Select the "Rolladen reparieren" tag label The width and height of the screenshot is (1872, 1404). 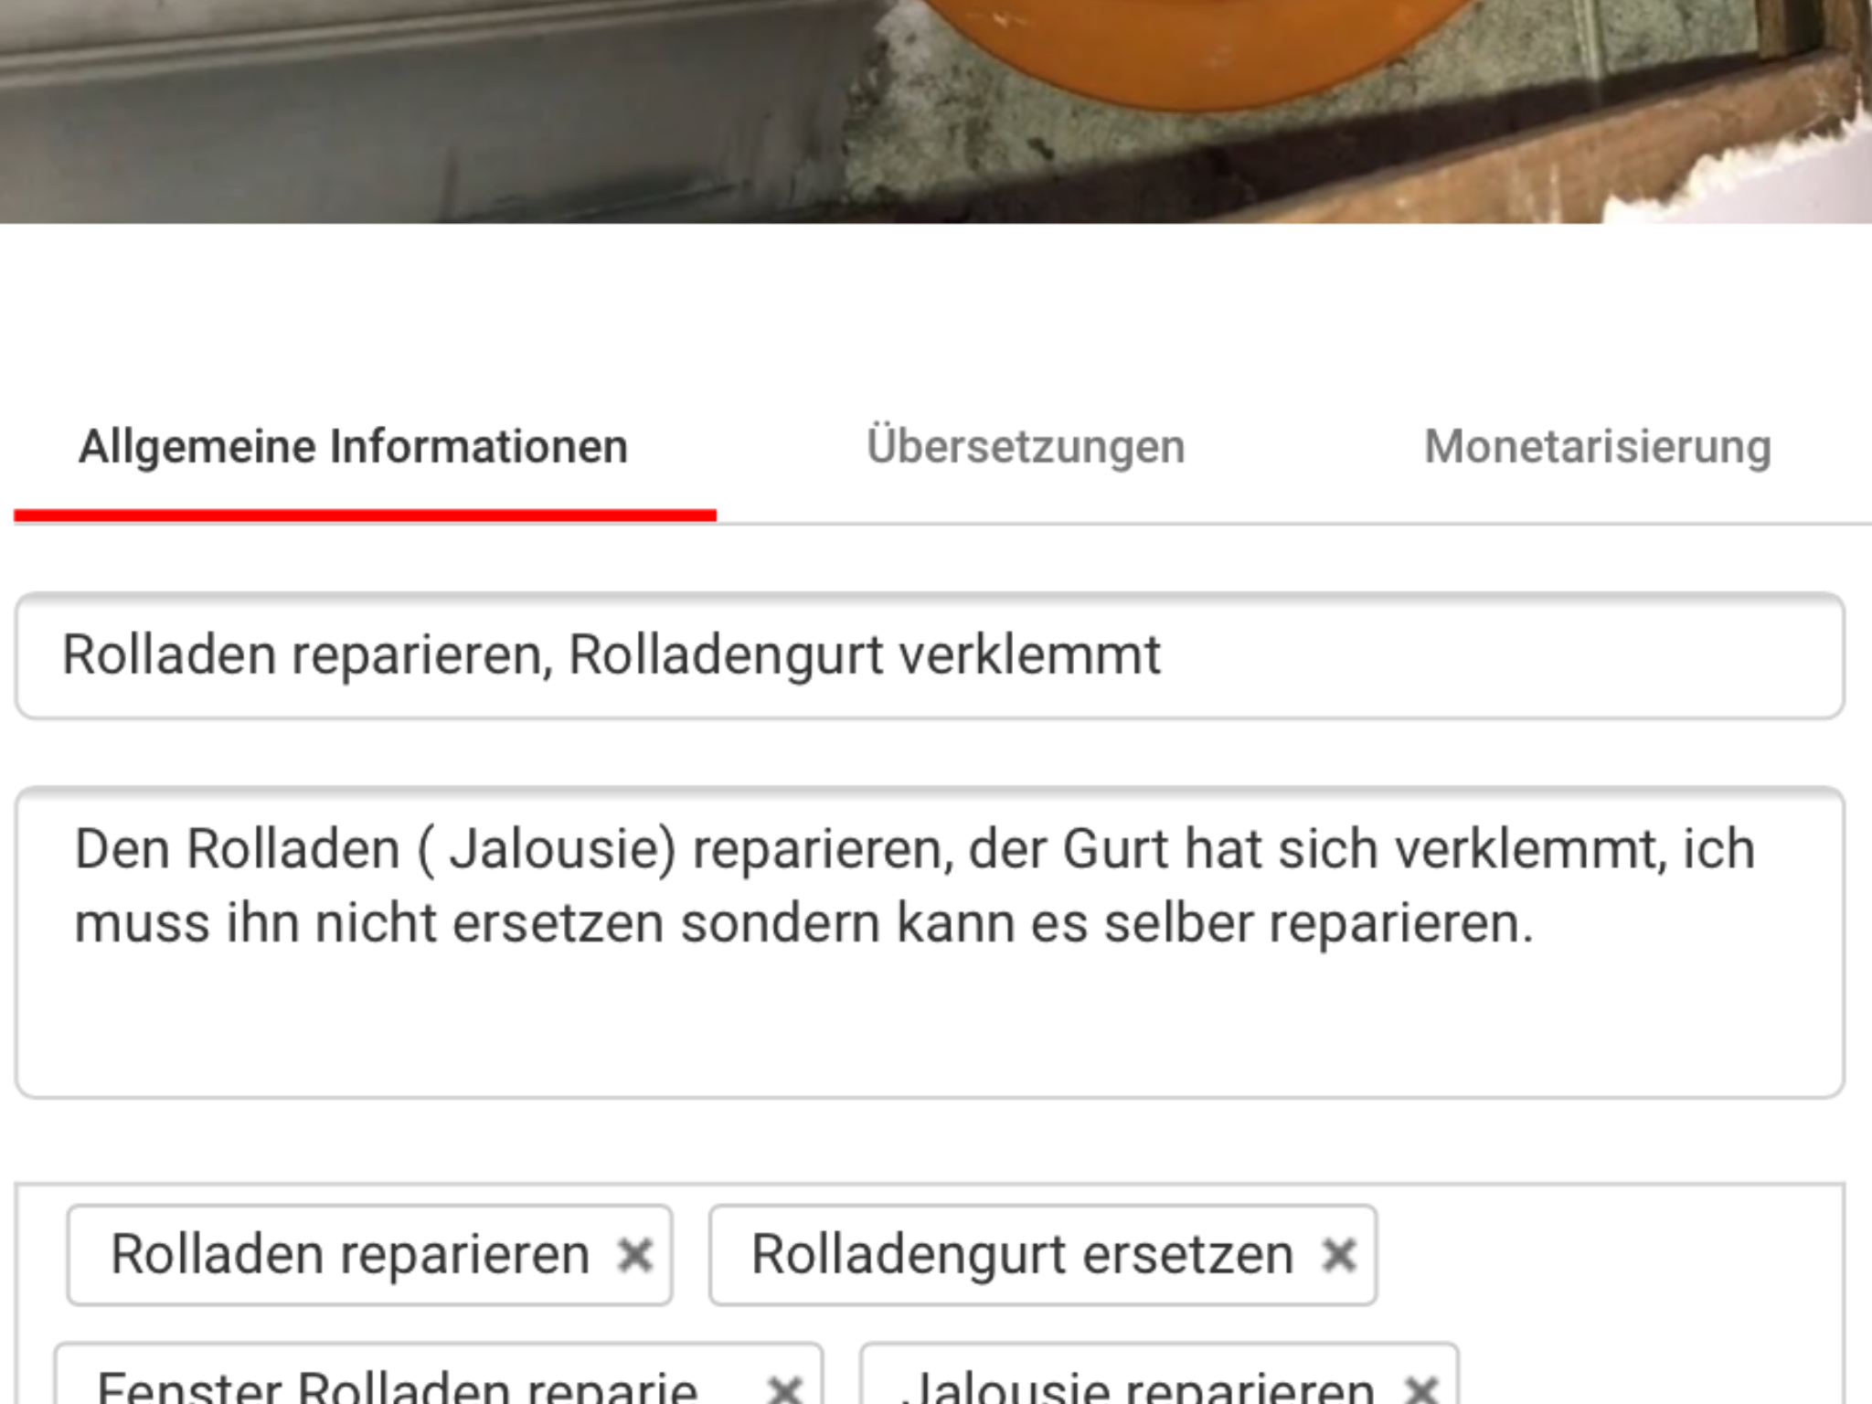coord(349,1255)
